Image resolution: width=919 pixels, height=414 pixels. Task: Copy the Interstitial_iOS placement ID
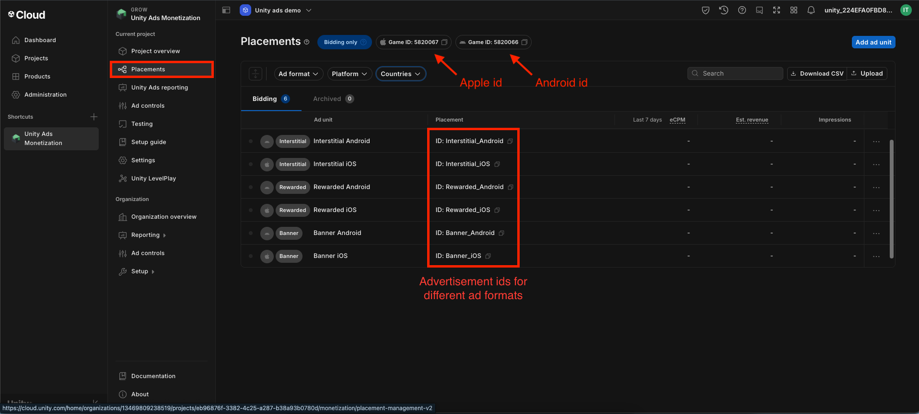tap(497, 164)
